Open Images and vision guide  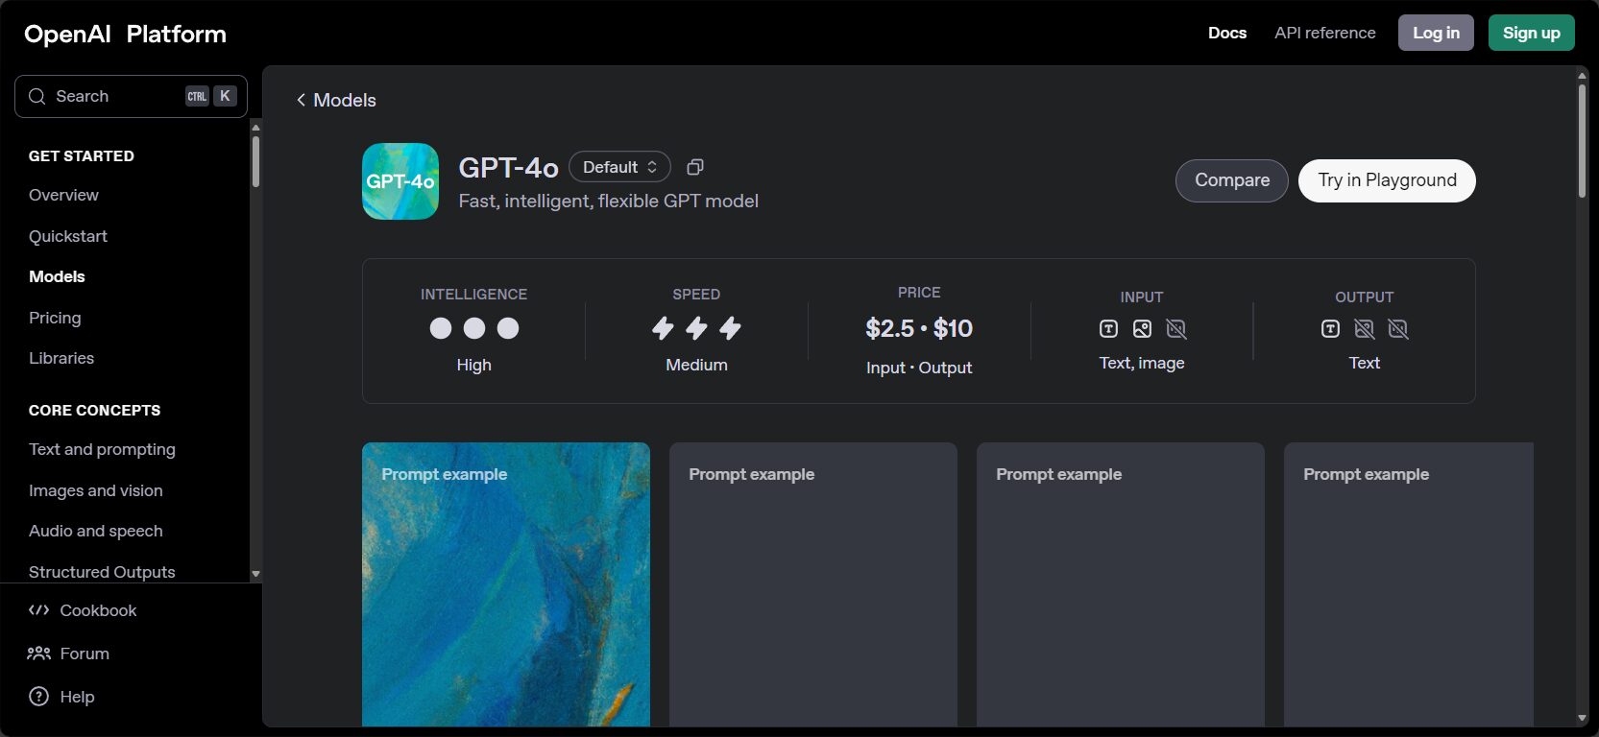pyautogui.click(x=96, y=490)
